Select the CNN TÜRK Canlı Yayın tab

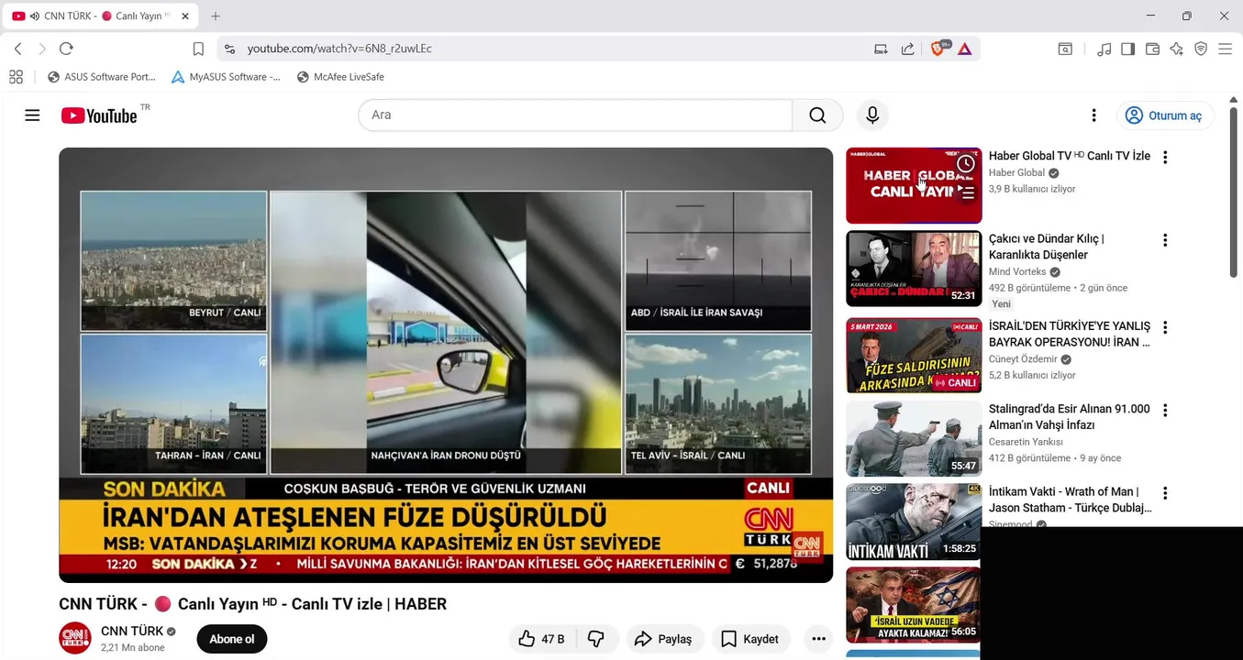[x=101, y=16]
